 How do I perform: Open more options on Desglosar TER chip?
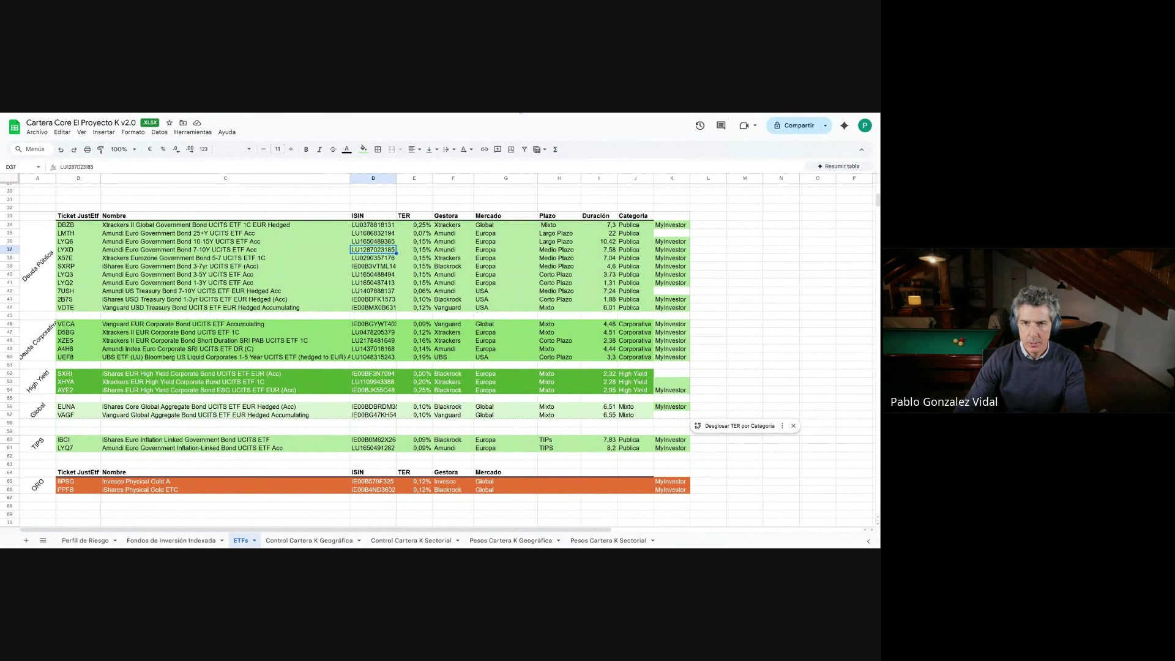[x=782, y=426]
